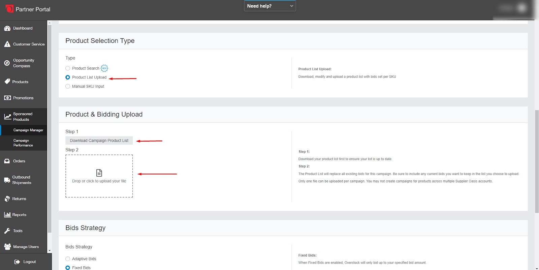The height and width of the screenshot is (270, 539).
Task: Choose the Adaptive Bids radio option
Action: pos(68,259)
